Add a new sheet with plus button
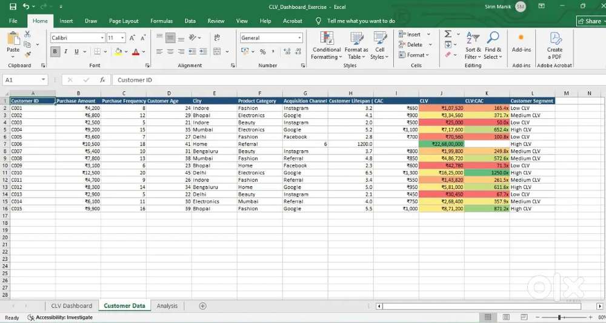 (202, 305)
